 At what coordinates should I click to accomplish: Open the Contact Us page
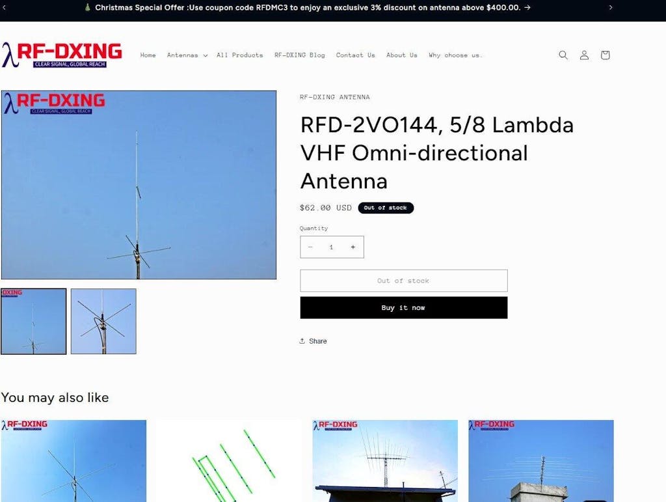pyautogui.click(x=356, y=55)
